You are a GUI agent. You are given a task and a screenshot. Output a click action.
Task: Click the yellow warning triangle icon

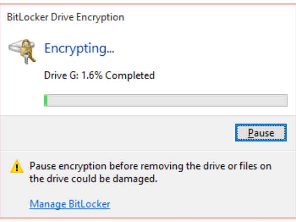click(x=17, y=167)
